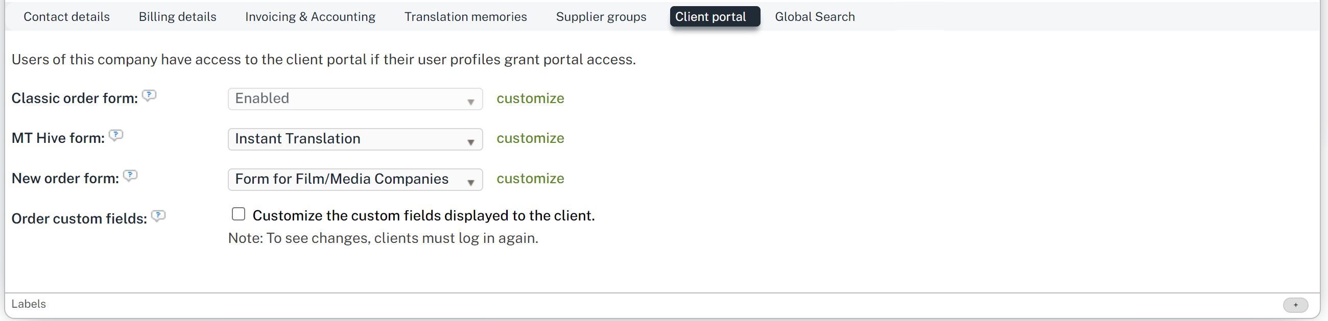This screenshot has height=321, width=1328.
Task: Open the Global Search tab
Action: click(814, 16)
